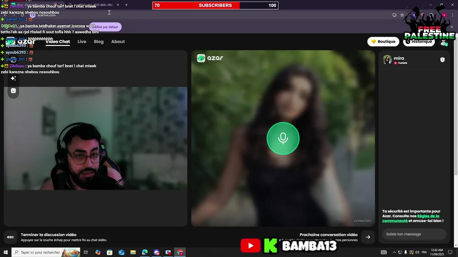
Task: Open mira's profile avatar
Action: [387, 60]
